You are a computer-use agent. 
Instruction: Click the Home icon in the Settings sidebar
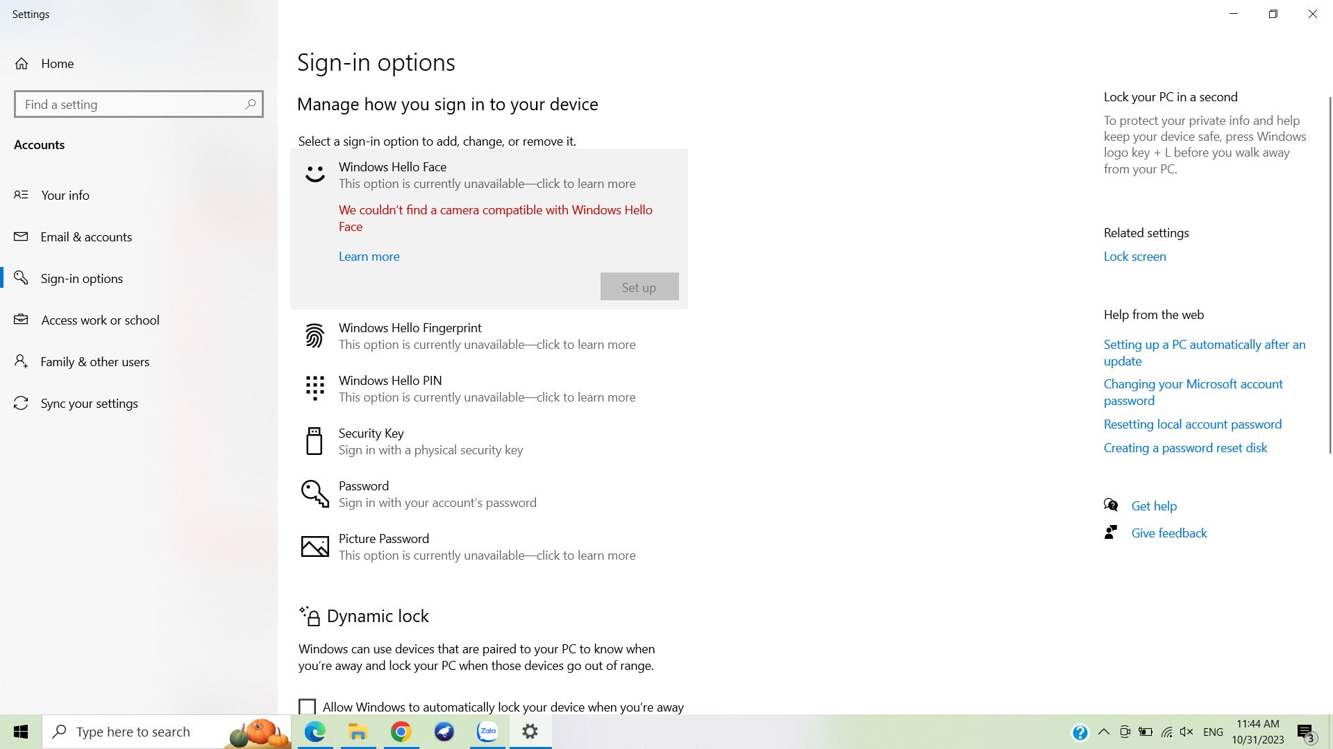coord(22,64)
